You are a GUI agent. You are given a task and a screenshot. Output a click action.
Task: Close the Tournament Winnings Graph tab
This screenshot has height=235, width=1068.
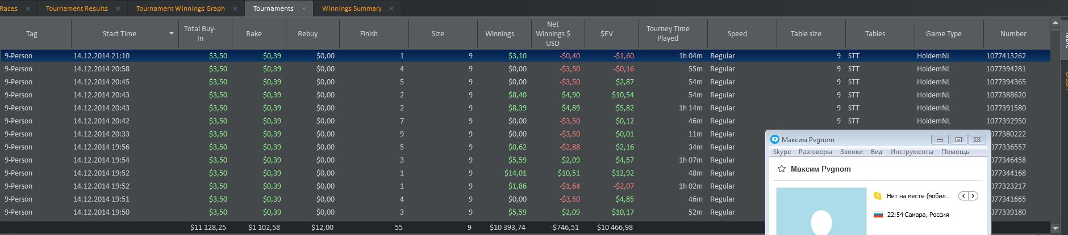coord(235,8)
